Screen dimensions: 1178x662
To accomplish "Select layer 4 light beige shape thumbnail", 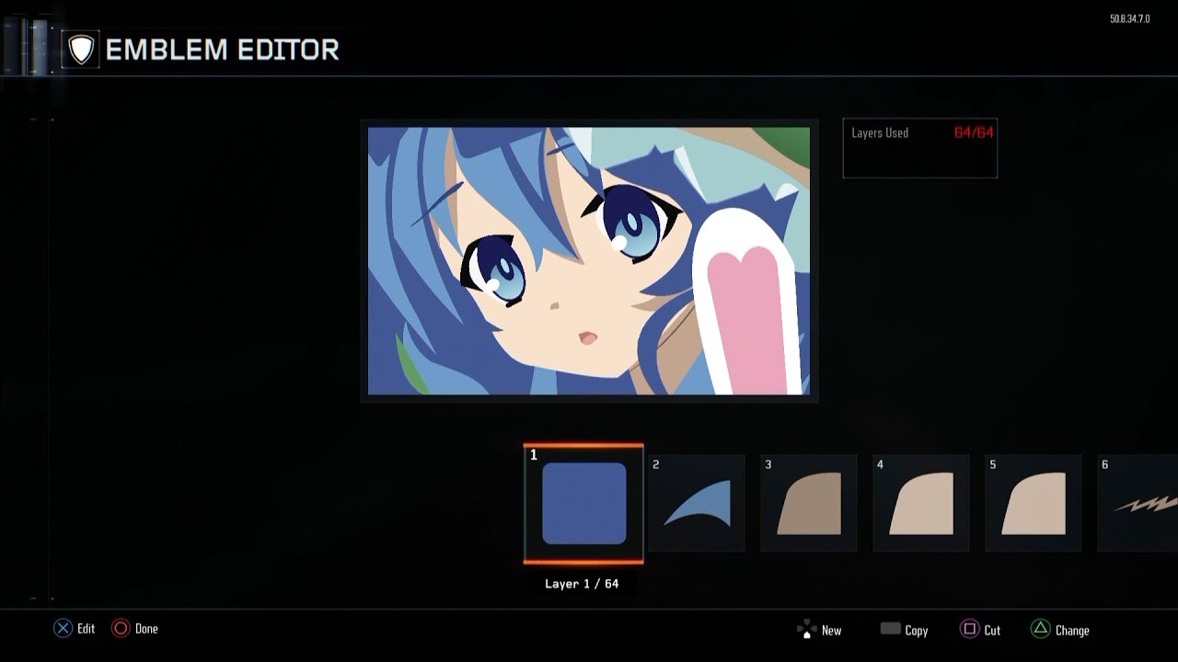I will click(920, 503).
